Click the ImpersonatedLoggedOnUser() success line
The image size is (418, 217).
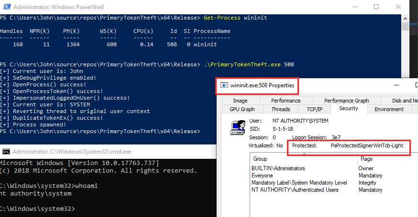pos(65,98)
